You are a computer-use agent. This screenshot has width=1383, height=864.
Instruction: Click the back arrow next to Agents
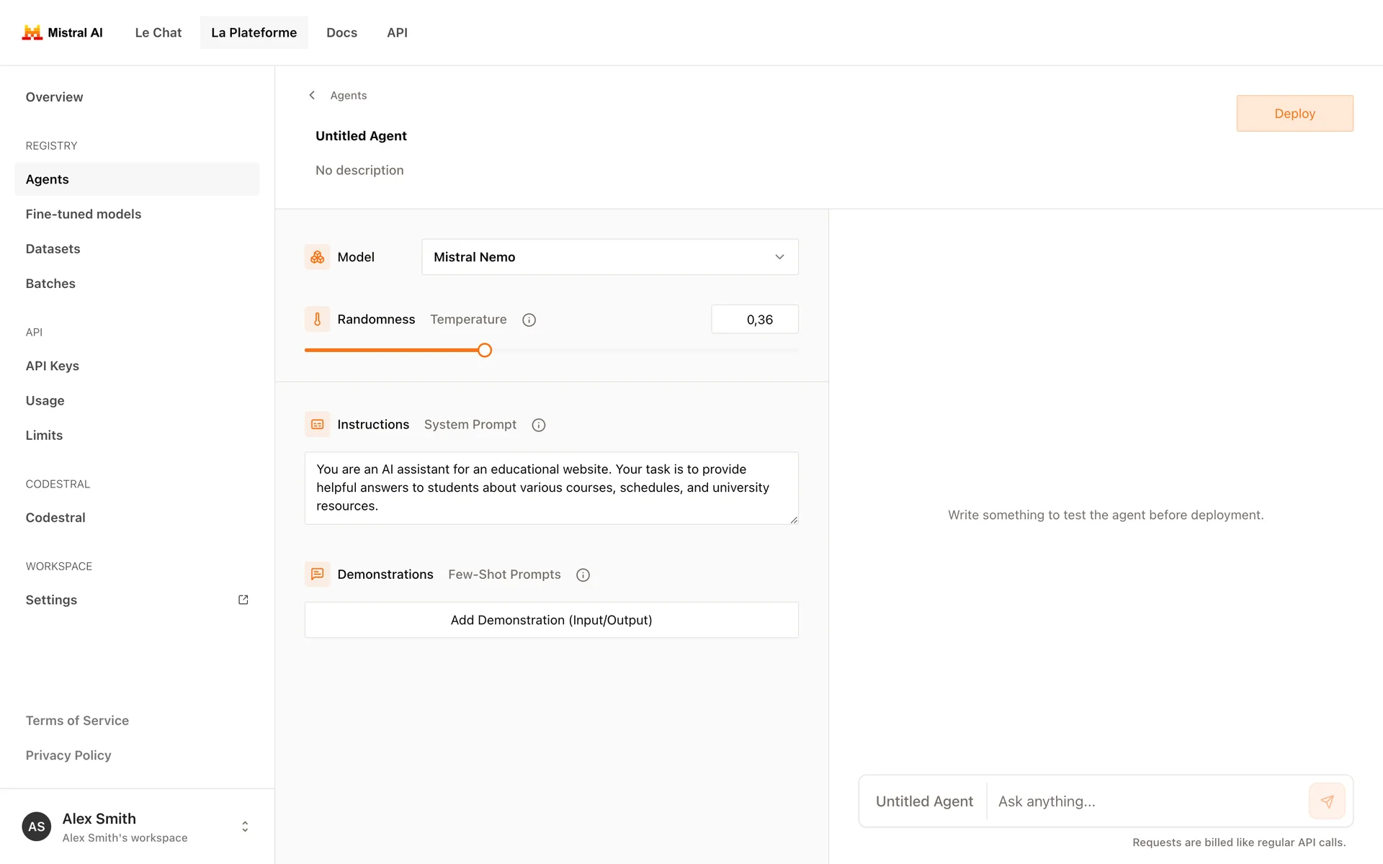click(312, 95)
